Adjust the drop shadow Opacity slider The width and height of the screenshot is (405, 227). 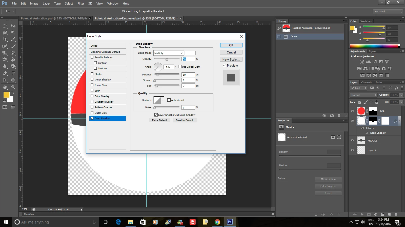[167, 59]
